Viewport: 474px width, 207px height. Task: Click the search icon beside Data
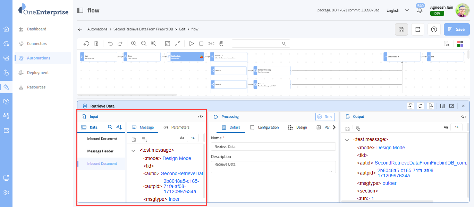tap(110, 127)
